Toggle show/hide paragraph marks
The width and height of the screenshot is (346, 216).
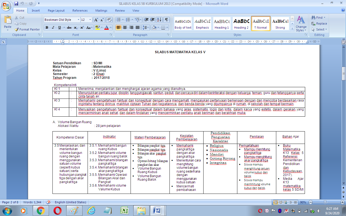[x=167, y=20]
